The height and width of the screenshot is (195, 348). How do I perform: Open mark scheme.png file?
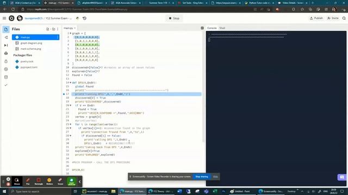click(30, 49)
